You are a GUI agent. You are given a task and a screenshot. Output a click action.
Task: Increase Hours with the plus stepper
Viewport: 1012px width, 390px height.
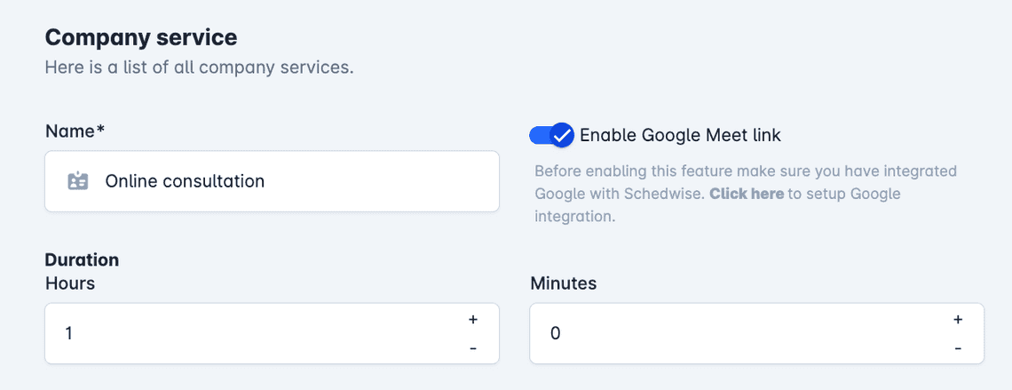[x=473, y=320]
